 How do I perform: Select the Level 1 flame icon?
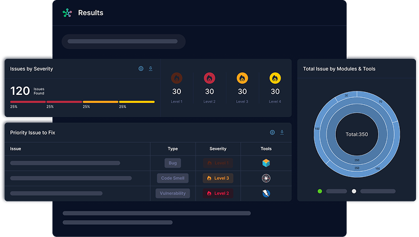(x=177, y=79)
